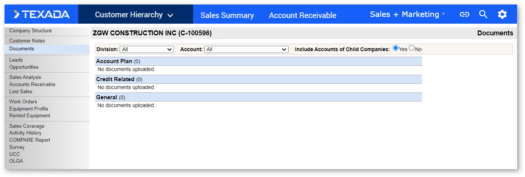Select Company Structure in the sidebar
Screen dimensions: 525x177
pyautogui.click(x=31, y=31)
